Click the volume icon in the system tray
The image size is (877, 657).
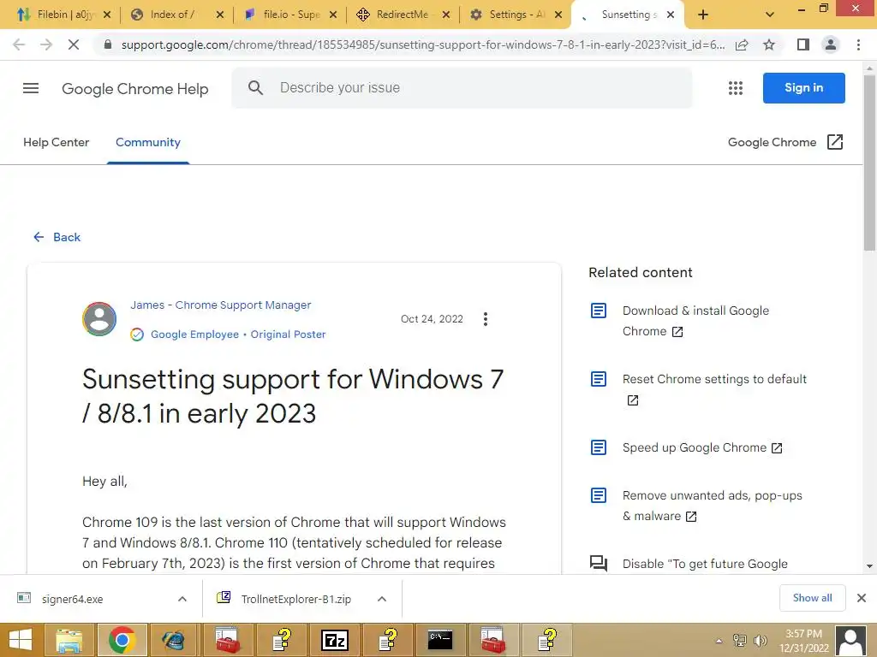point(760,640)
